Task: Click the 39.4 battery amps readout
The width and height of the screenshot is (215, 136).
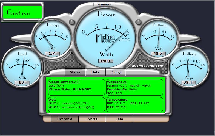Action: click(x=188, y=82)
